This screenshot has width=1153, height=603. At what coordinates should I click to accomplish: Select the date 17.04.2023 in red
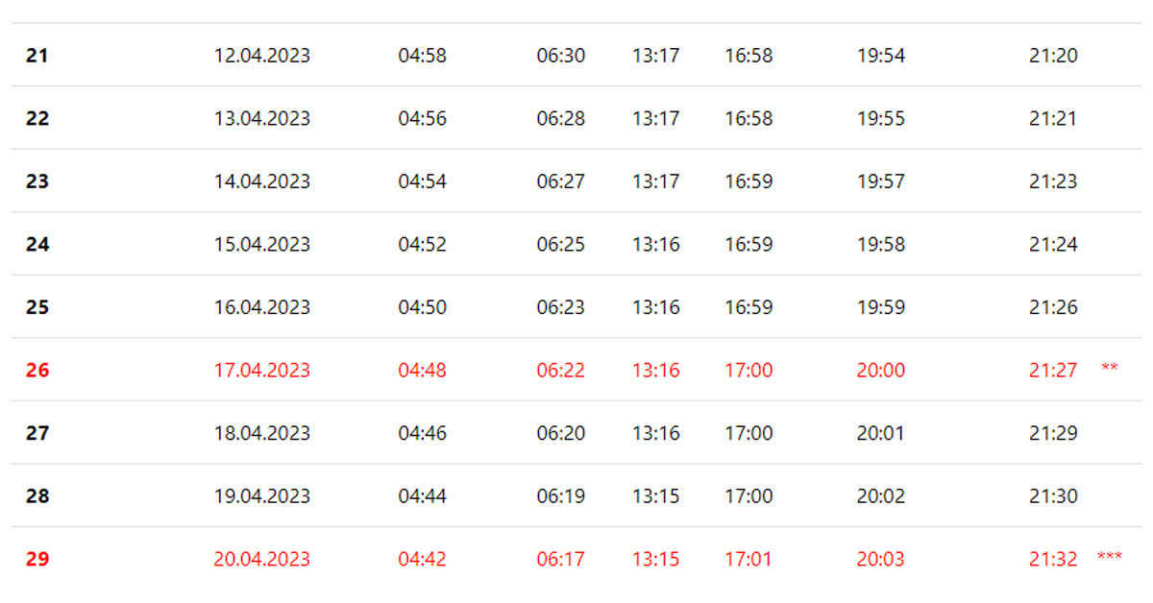point(262,370)
